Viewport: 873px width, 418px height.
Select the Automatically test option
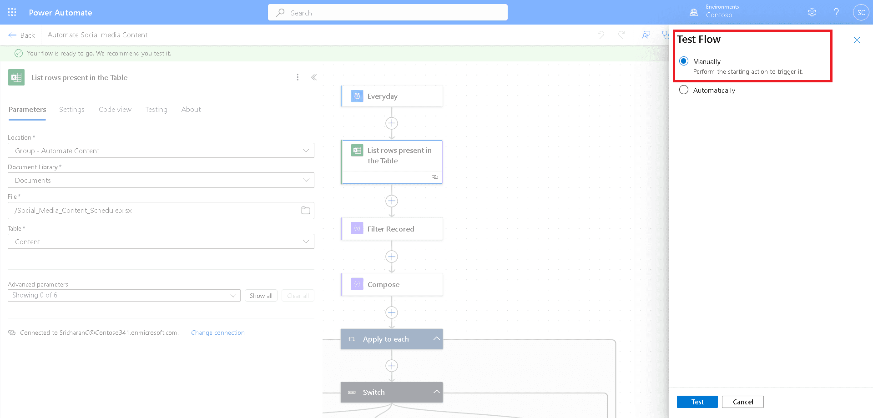[684, 90]
